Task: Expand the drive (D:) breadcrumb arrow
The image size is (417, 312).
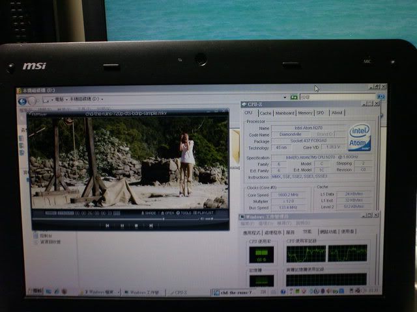Action: [102, 99]
